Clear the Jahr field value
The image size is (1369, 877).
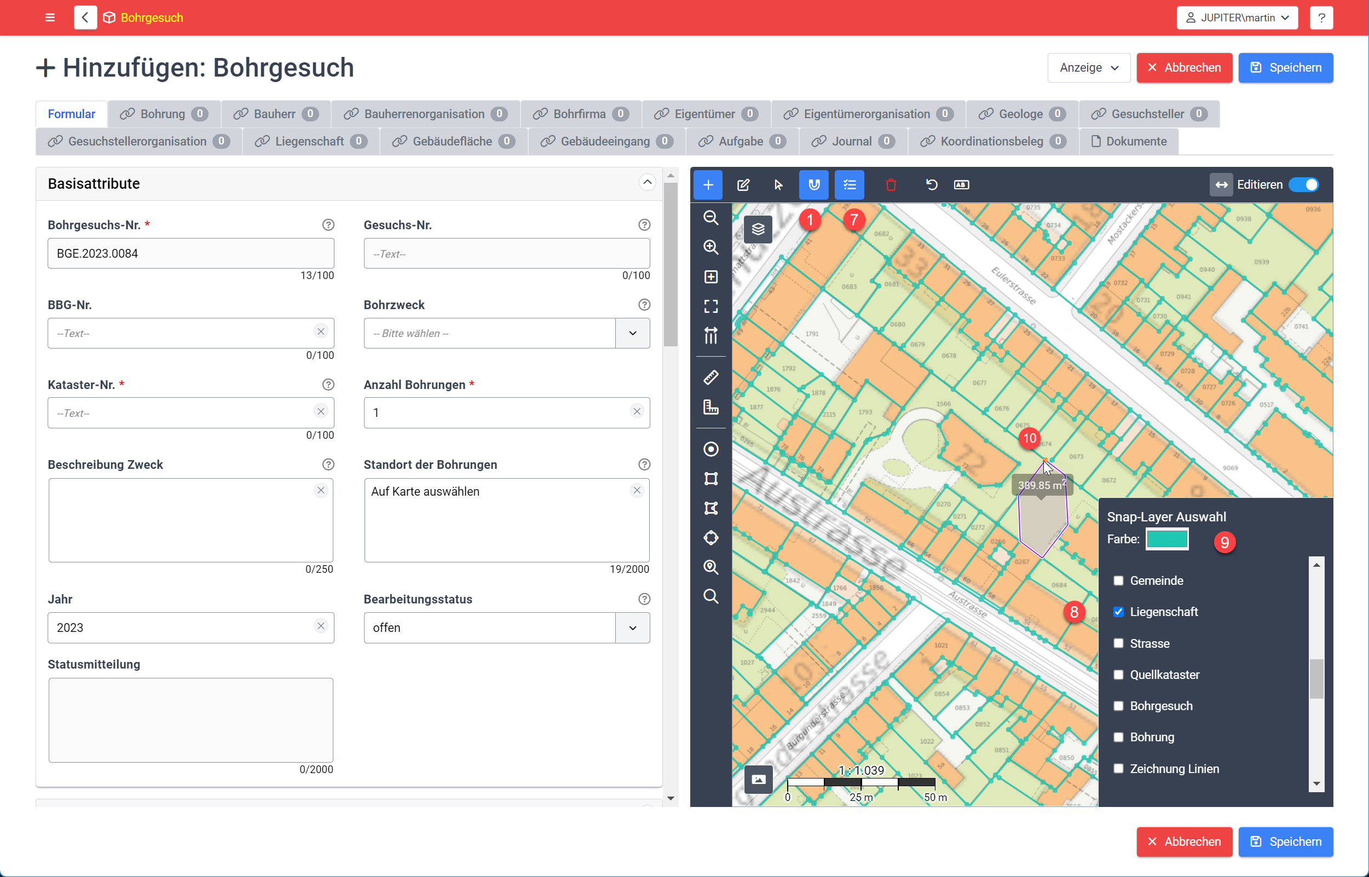321,626
